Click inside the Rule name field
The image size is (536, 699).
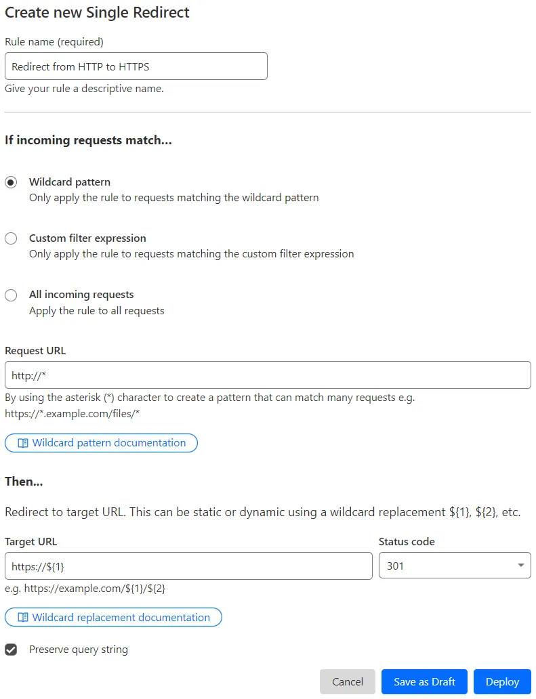pos(136,66)
